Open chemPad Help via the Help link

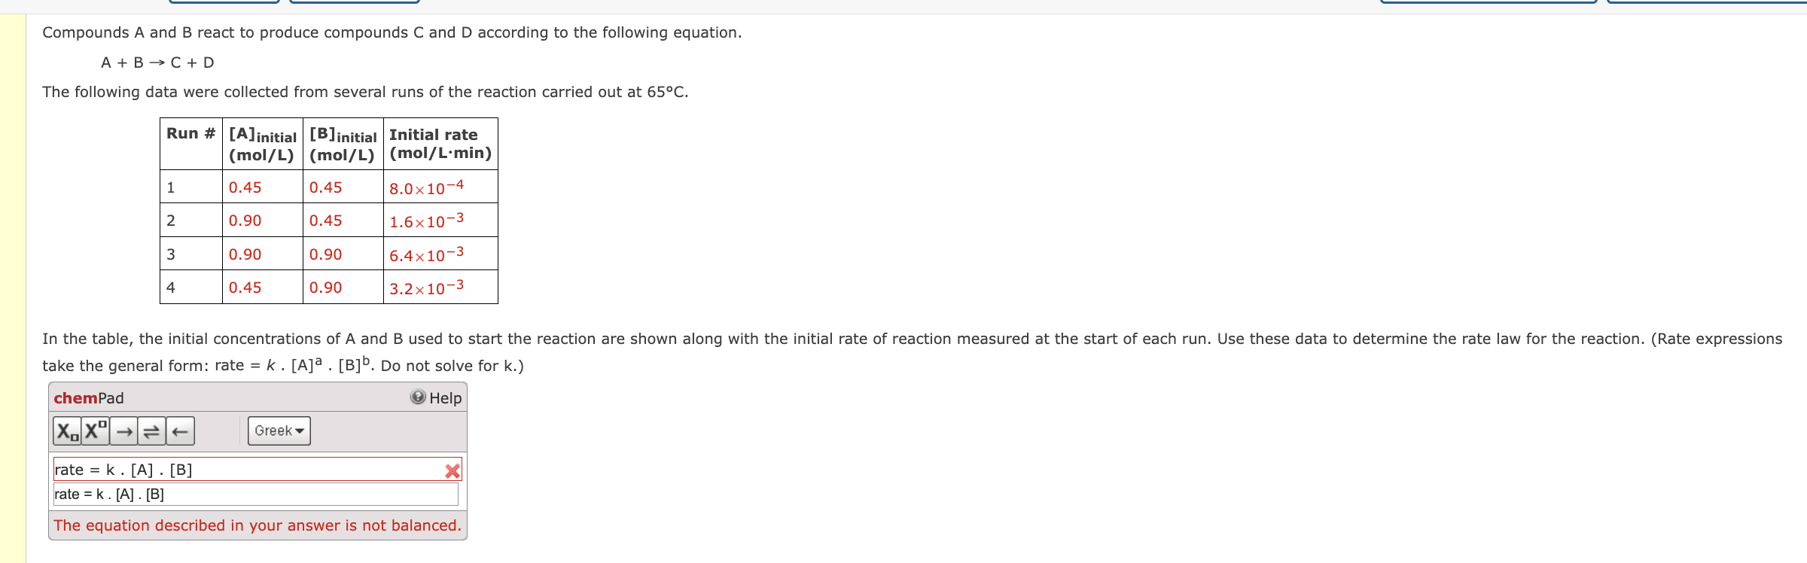444,398
